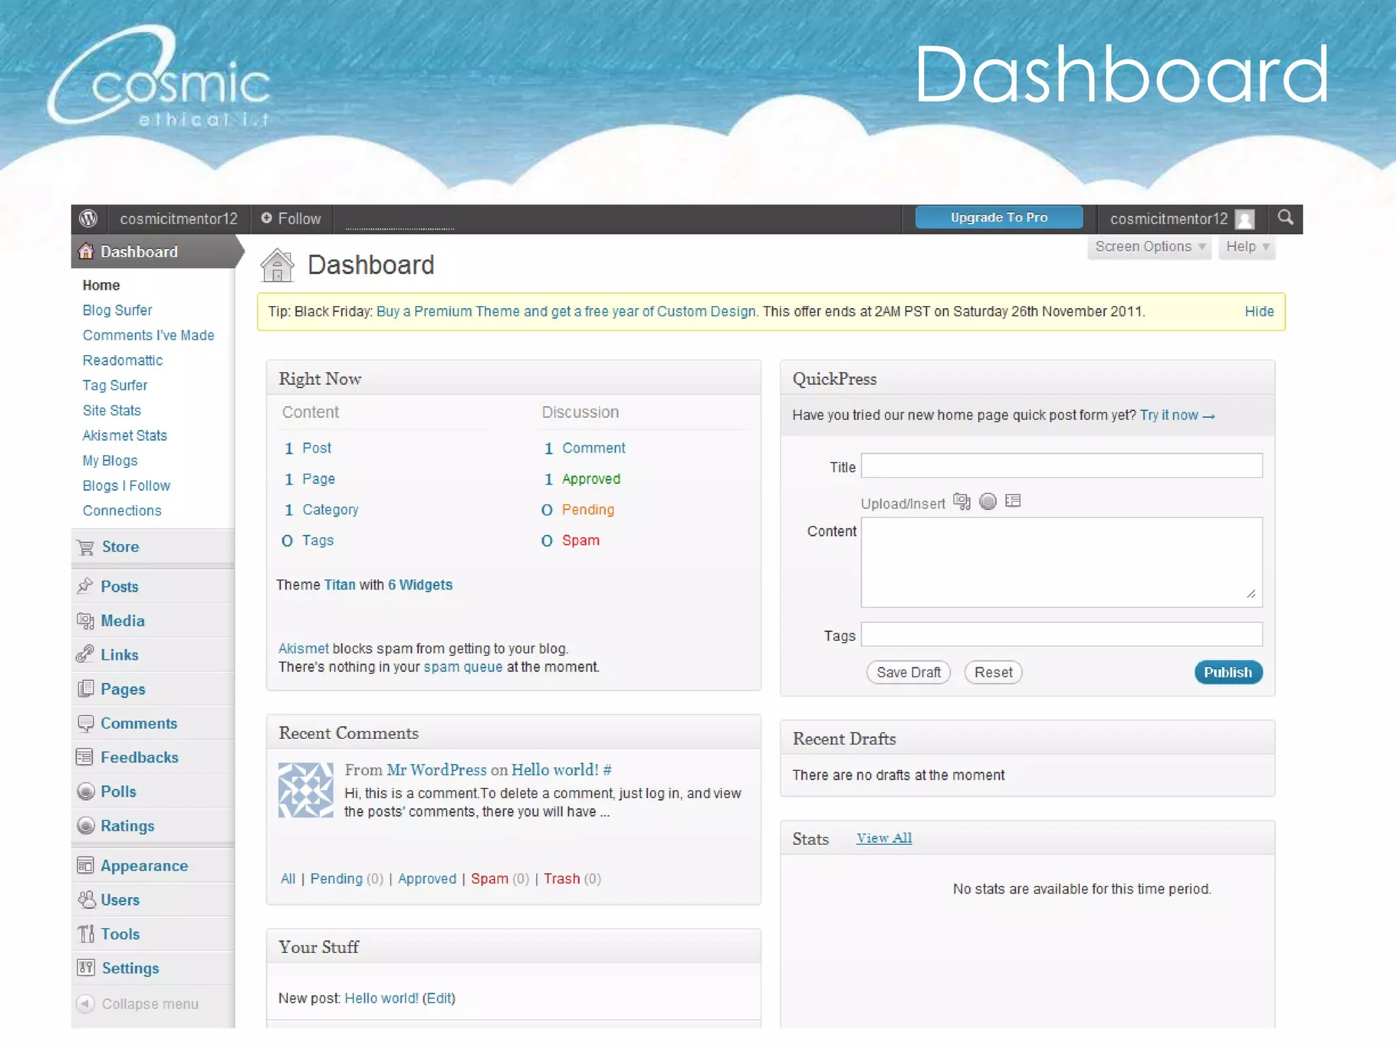Image resolution: width=1396 pixels, height=1047 pixels.
Task: Click Try it now link
Action: (x=1177, y=415)
